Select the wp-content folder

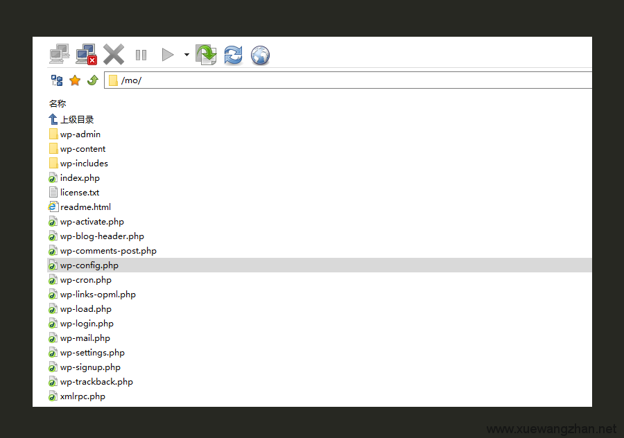[83, 148]
